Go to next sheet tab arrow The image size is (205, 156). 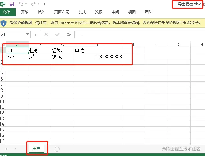point(15,149)
